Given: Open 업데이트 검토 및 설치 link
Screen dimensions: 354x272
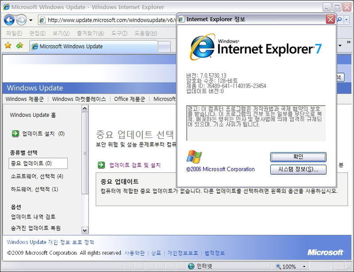Looking at the screenshot, I should (135, 165).
